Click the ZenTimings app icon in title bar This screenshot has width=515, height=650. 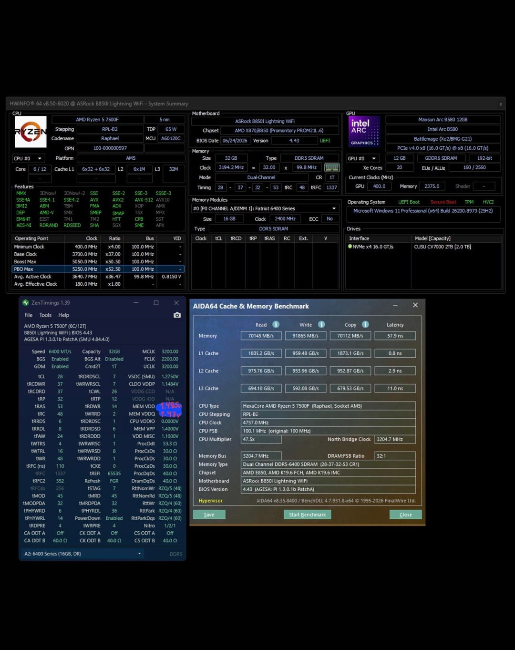tap(26, 303)
